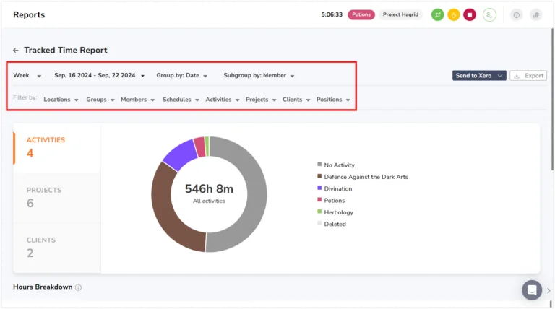Click the Reports page title

coord(29,15)
